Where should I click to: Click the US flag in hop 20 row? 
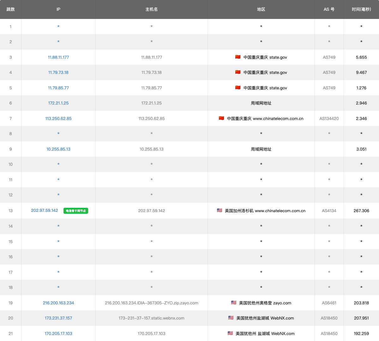(x=231, y=318)
